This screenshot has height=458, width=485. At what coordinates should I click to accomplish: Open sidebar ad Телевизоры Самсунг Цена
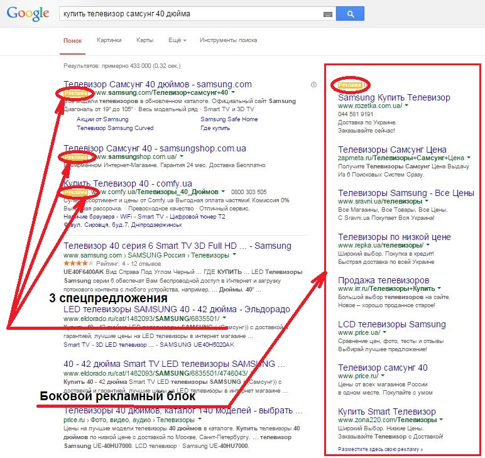point(392,150)
